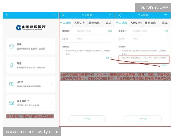Open the chevron on the e账户 row
The height and width of the screenshot is (139, 174).
(52, 84)
